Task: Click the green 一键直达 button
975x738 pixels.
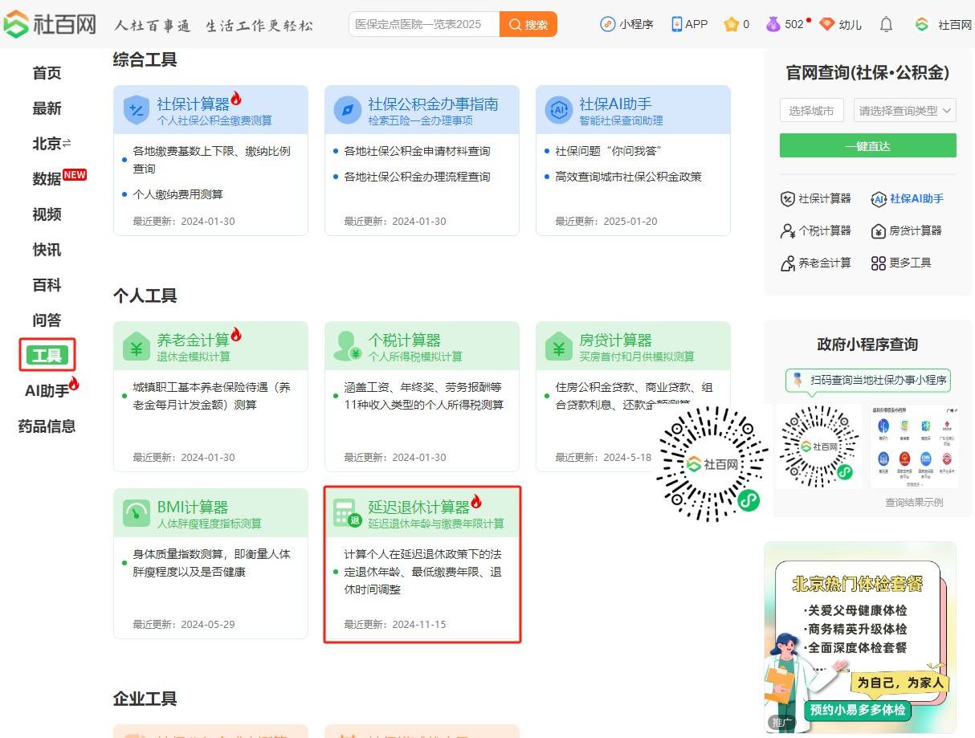Action: [x=867, y=146]
